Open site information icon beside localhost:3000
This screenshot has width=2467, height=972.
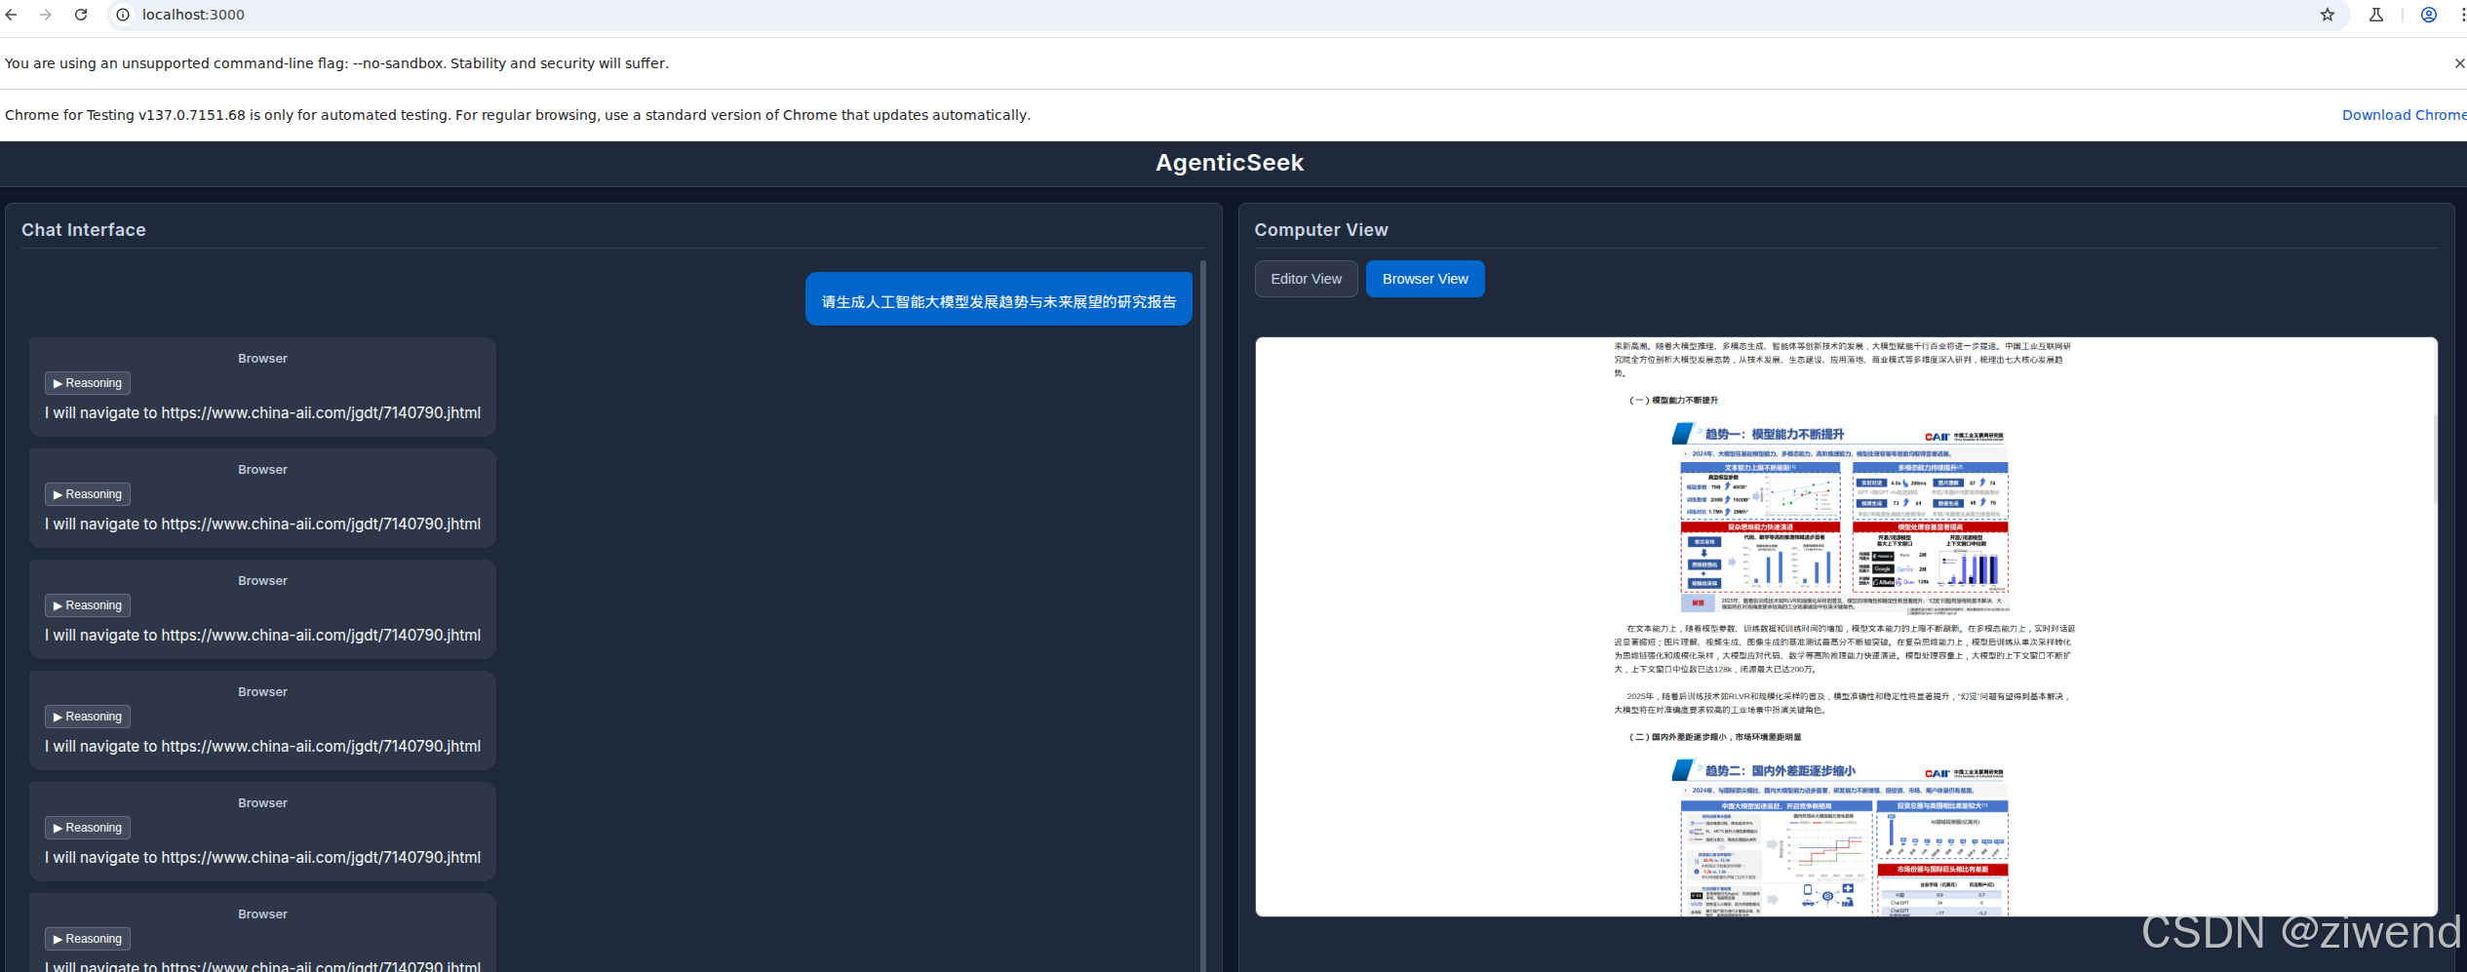click(x=123, y=15)
